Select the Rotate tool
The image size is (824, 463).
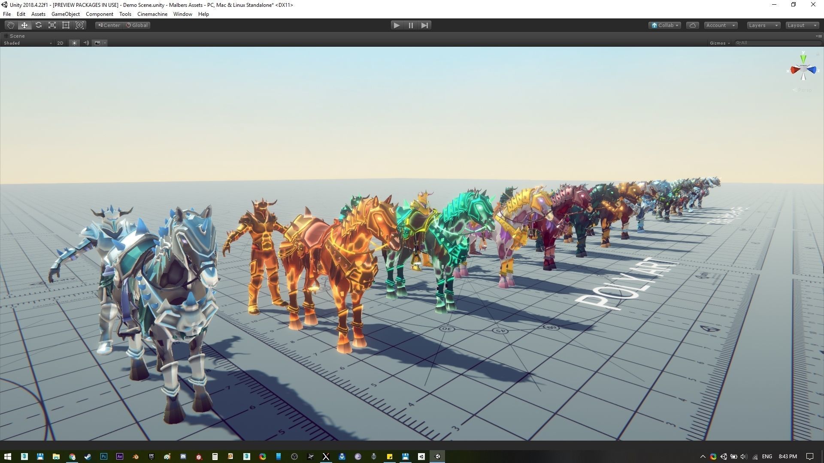(x=38, y=25)
